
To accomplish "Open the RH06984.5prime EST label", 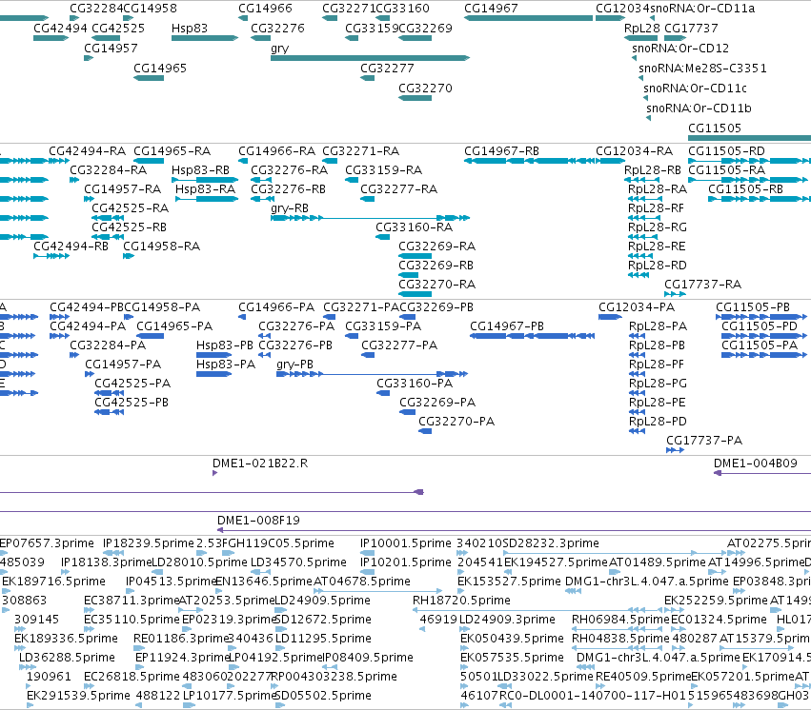I will (620, 620).
